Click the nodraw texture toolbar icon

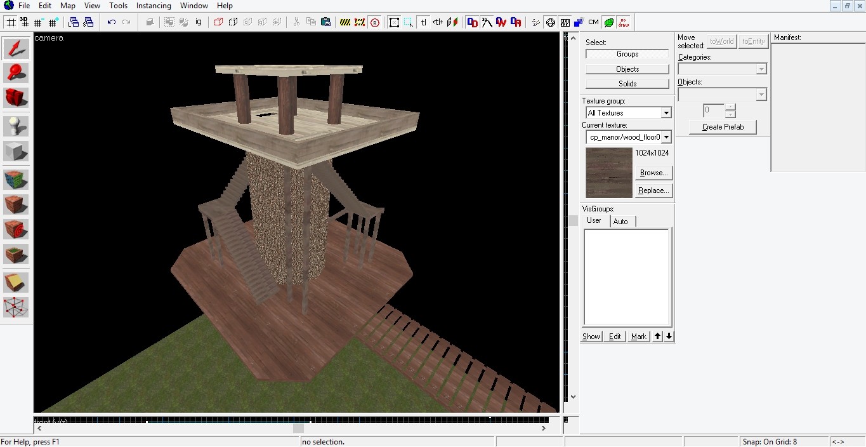point(623,22)
